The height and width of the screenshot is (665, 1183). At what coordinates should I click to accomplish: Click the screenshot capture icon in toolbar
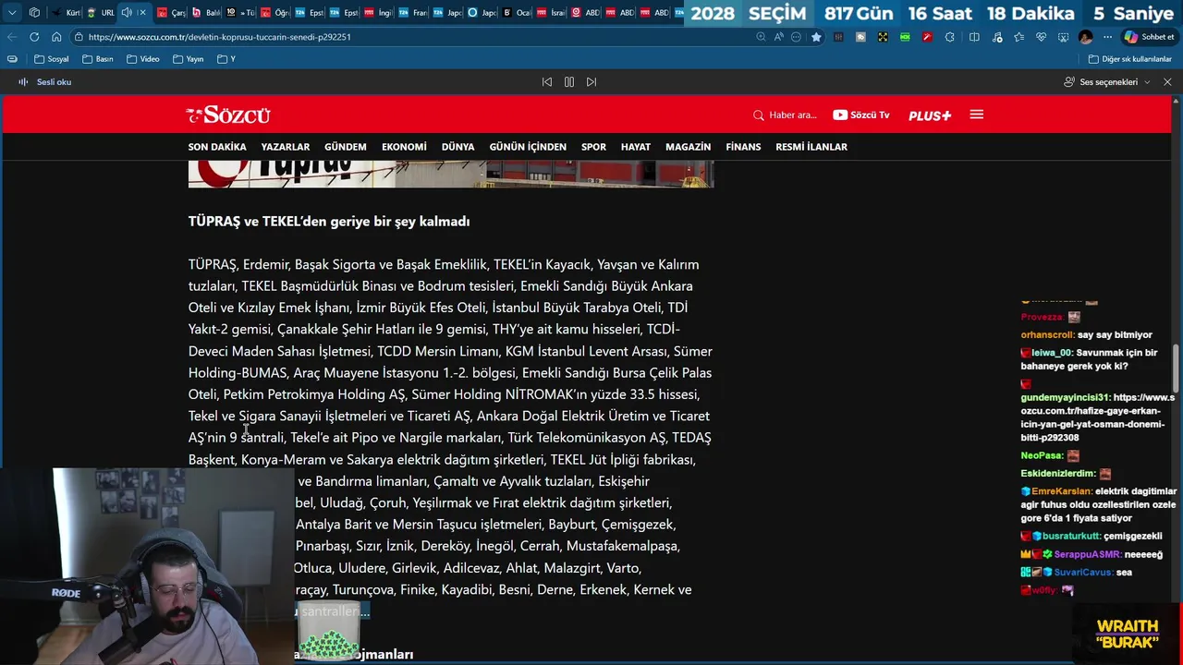point(1063,37)
